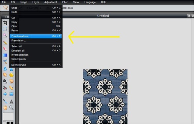This screenshot has width=194, height=124.
Task: Select the Burn hand tool
Action: [11, 81]
